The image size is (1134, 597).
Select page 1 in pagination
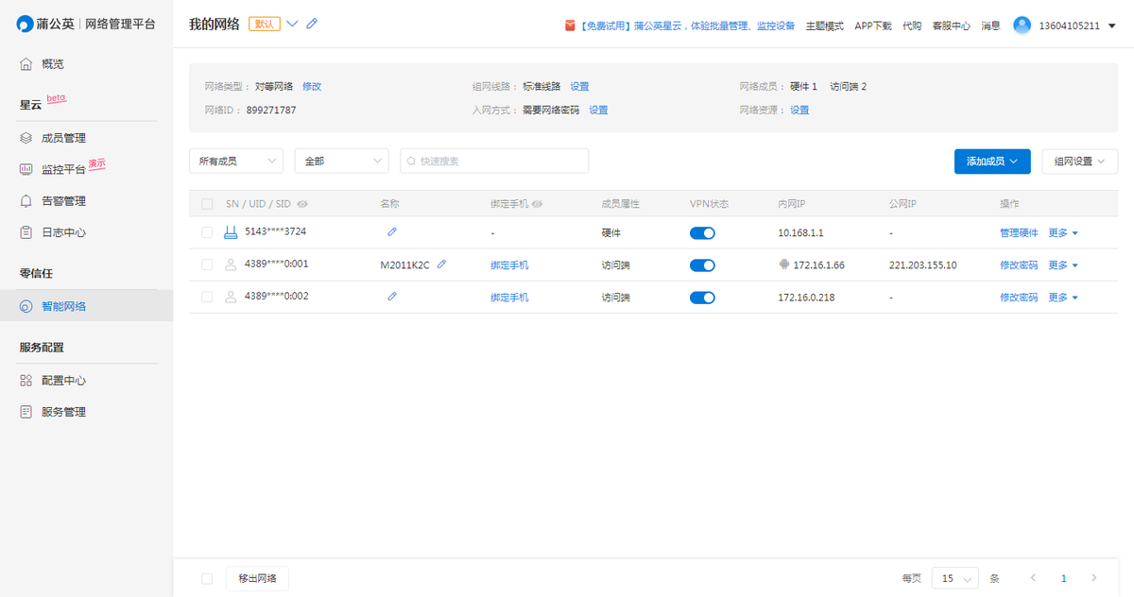[1063, 578]
